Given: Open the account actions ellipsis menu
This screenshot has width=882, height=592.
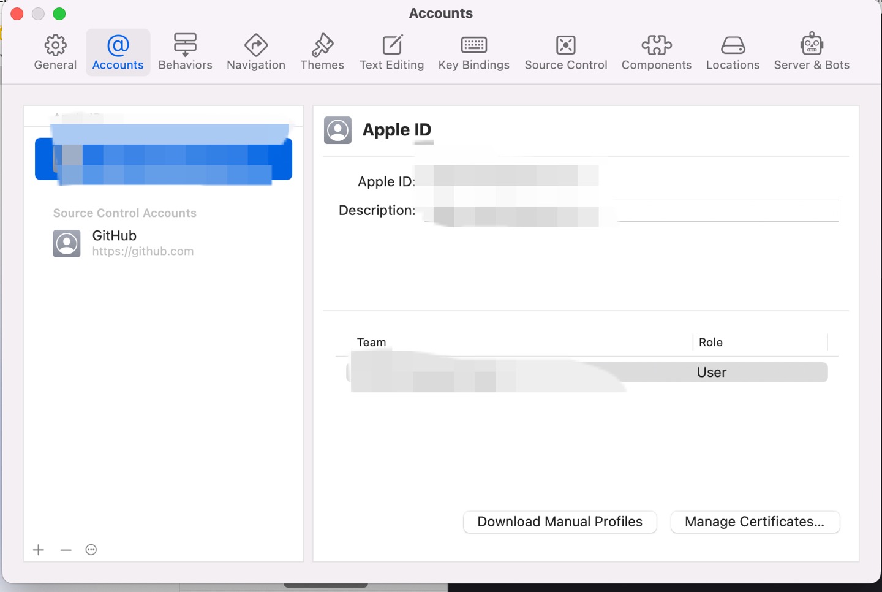Looking at the screenshot, I should (91, 550).
